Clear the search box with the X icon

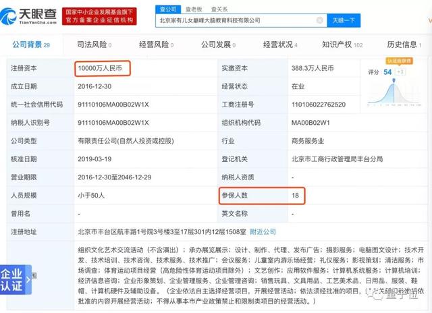click(319, 20)
